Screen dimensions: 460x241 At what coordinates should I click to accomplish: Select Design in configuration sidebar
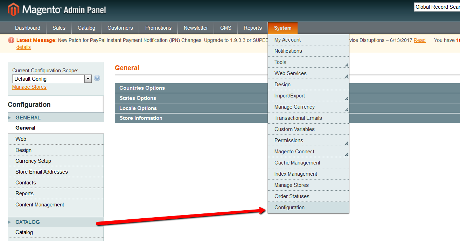pyautogui.click(x=56, y=150)
